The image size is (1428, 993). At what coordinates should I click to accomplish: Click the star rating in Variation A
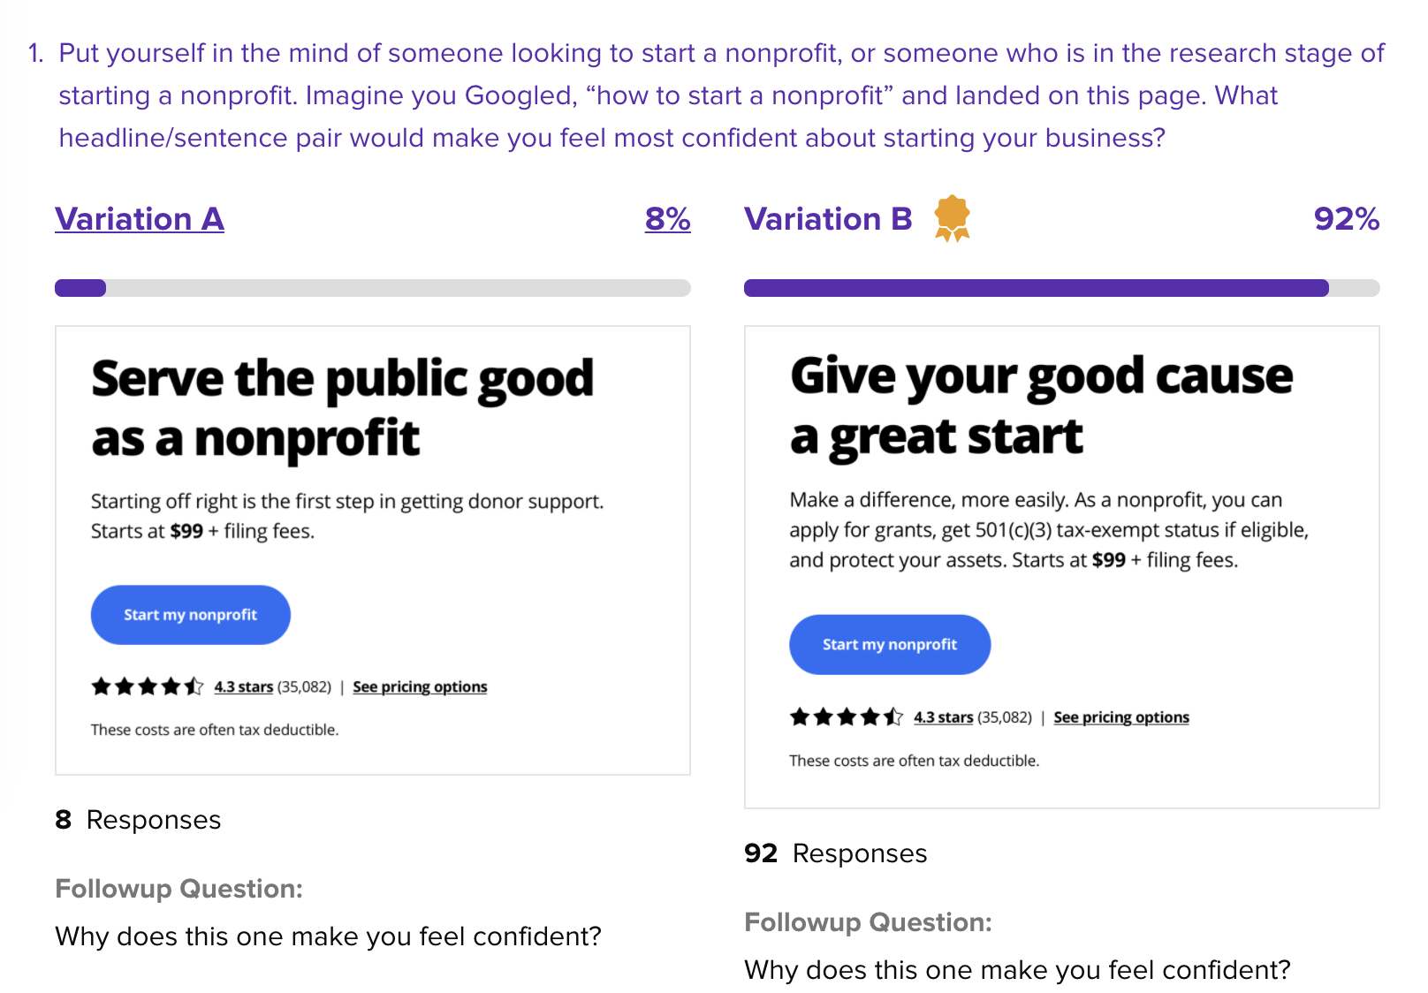pyautogui.click(x=147, y=686)
